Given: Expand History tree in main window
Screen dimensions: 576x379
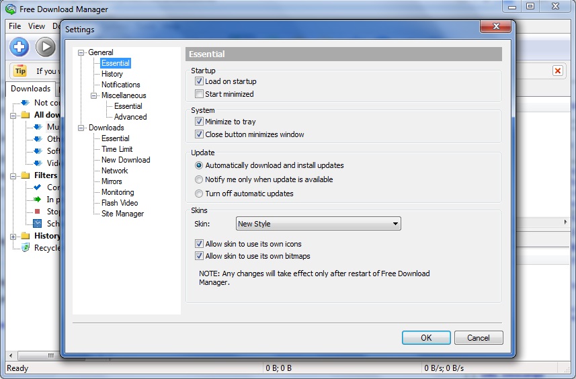Looking at the screenshot, I should click(13, 237).
